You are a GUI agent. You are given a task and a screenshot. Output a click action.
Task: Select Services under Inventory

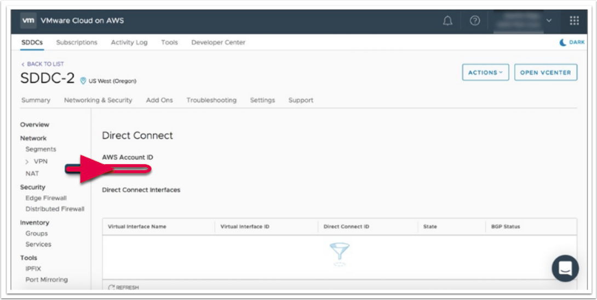click(38, 244)
